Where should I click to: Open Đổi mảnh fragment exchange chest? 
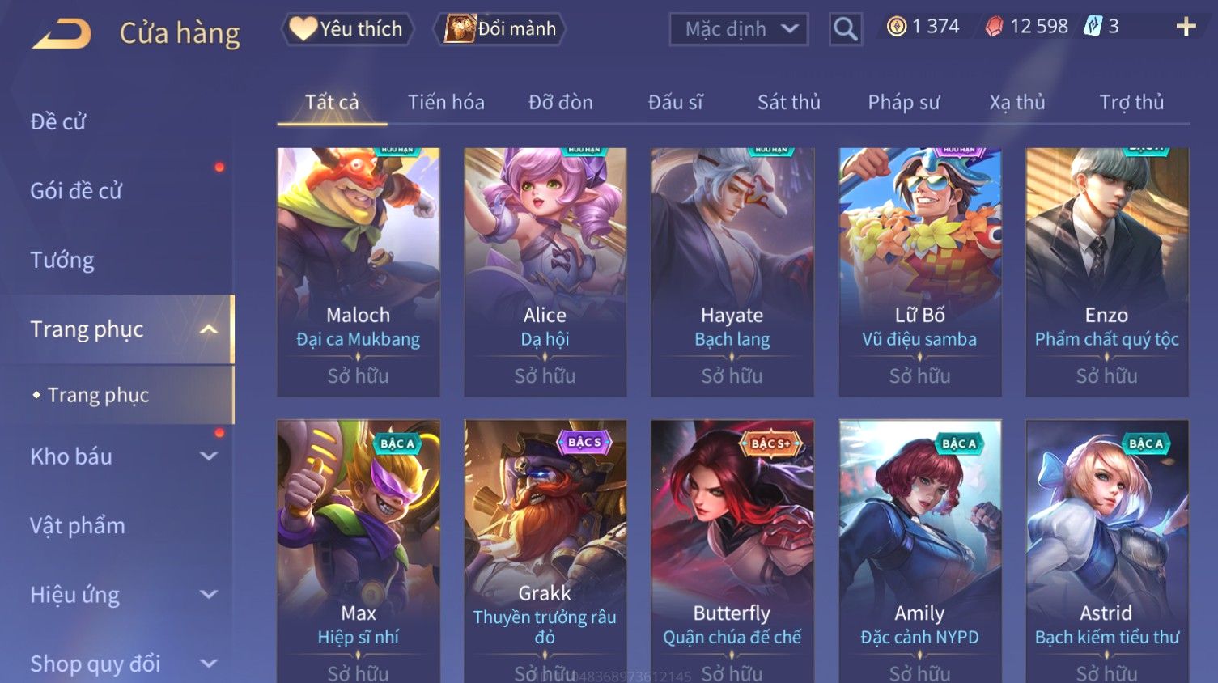pyautogui.click(x=502, y=29)
